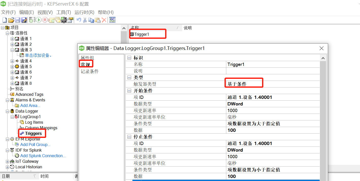This screenshot has height=181, width=360.
Task: Click the tag group stacked folders icon
Action: tap(58, 20)
